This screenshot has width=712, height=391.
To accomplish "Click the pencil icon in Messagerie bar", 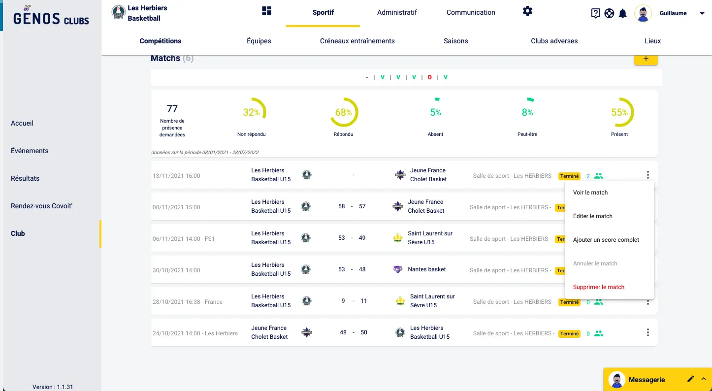I will click(x=691, y=379).
